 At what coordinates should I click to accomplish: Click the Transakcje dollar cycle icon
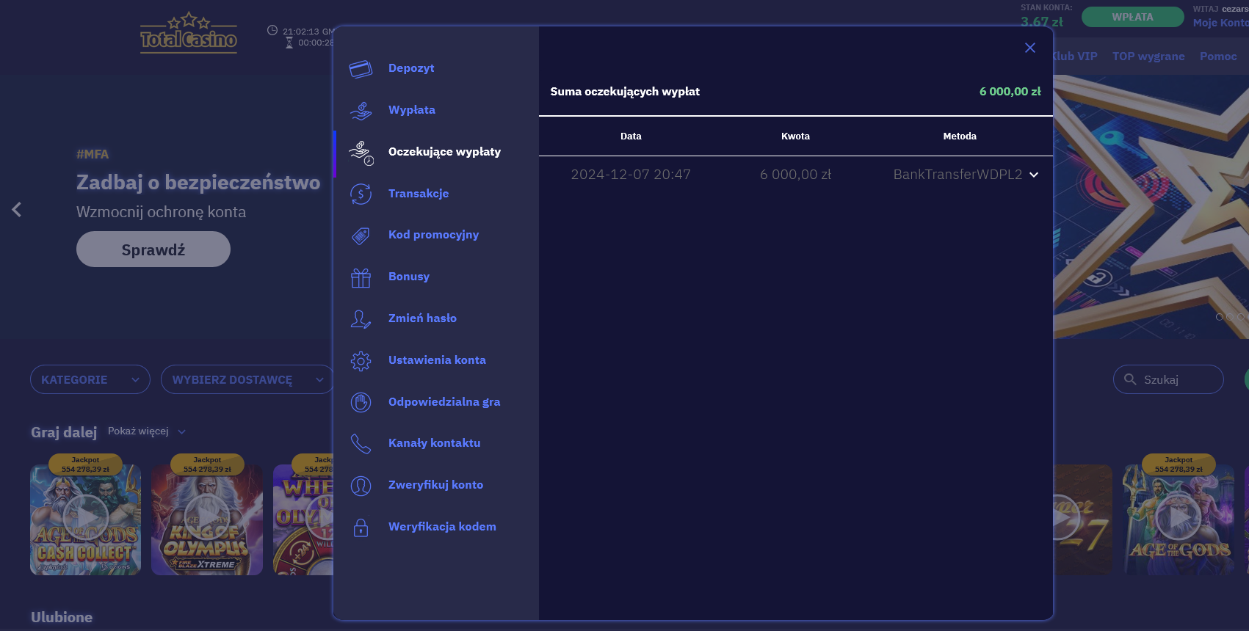(x=361, y=194)
